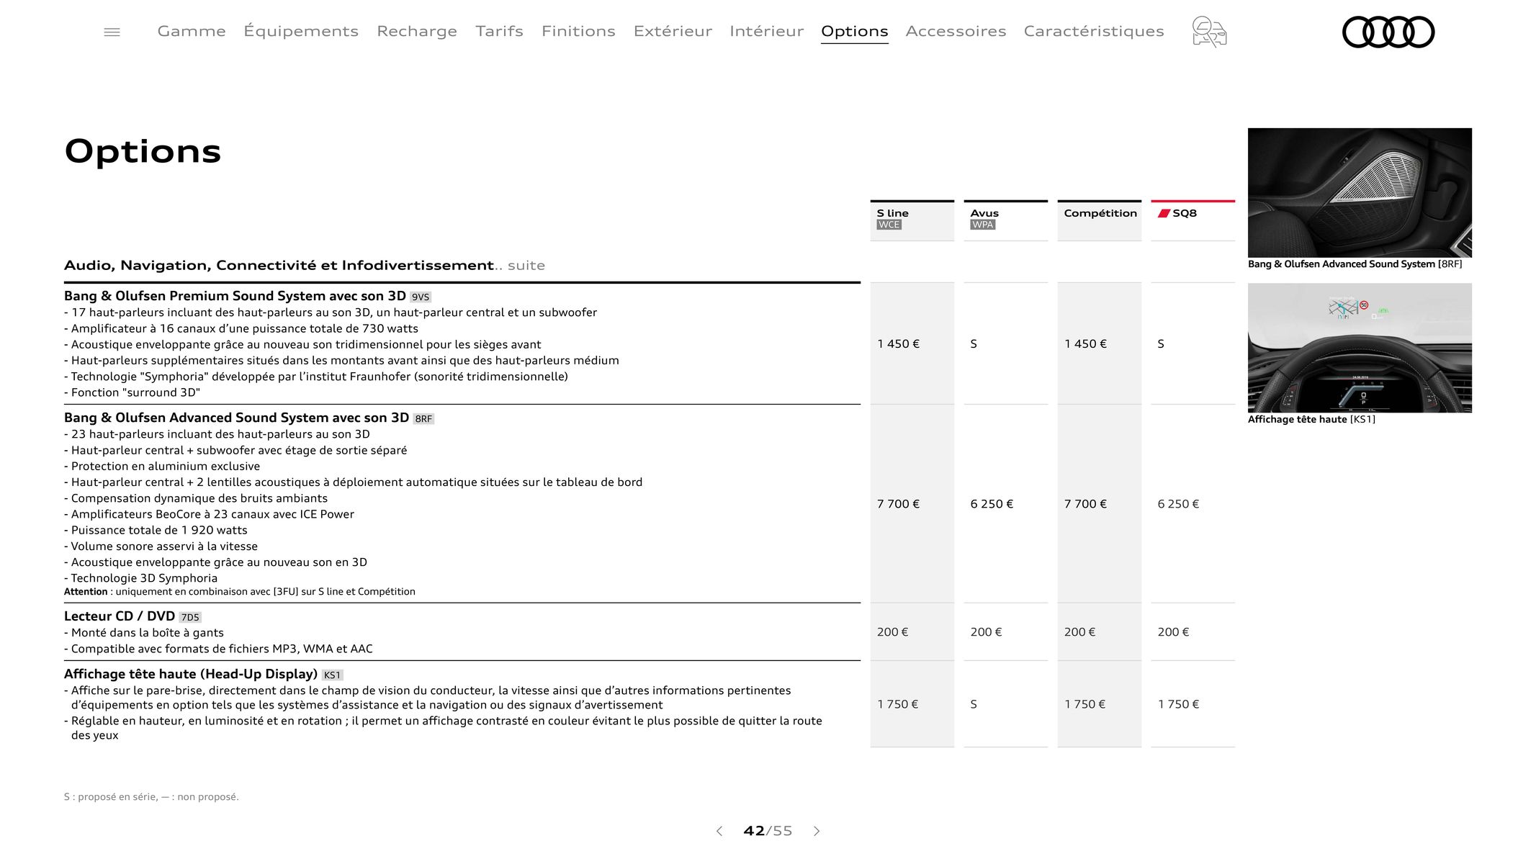Open the Accessoires tab

(x=956, y=31)
